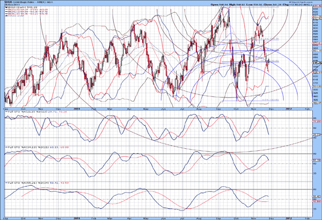Image resolution: width=322 pixels, height=220 pixels.
Task: Click the up arrow icon beside Chg
Action: coord(311,5)
